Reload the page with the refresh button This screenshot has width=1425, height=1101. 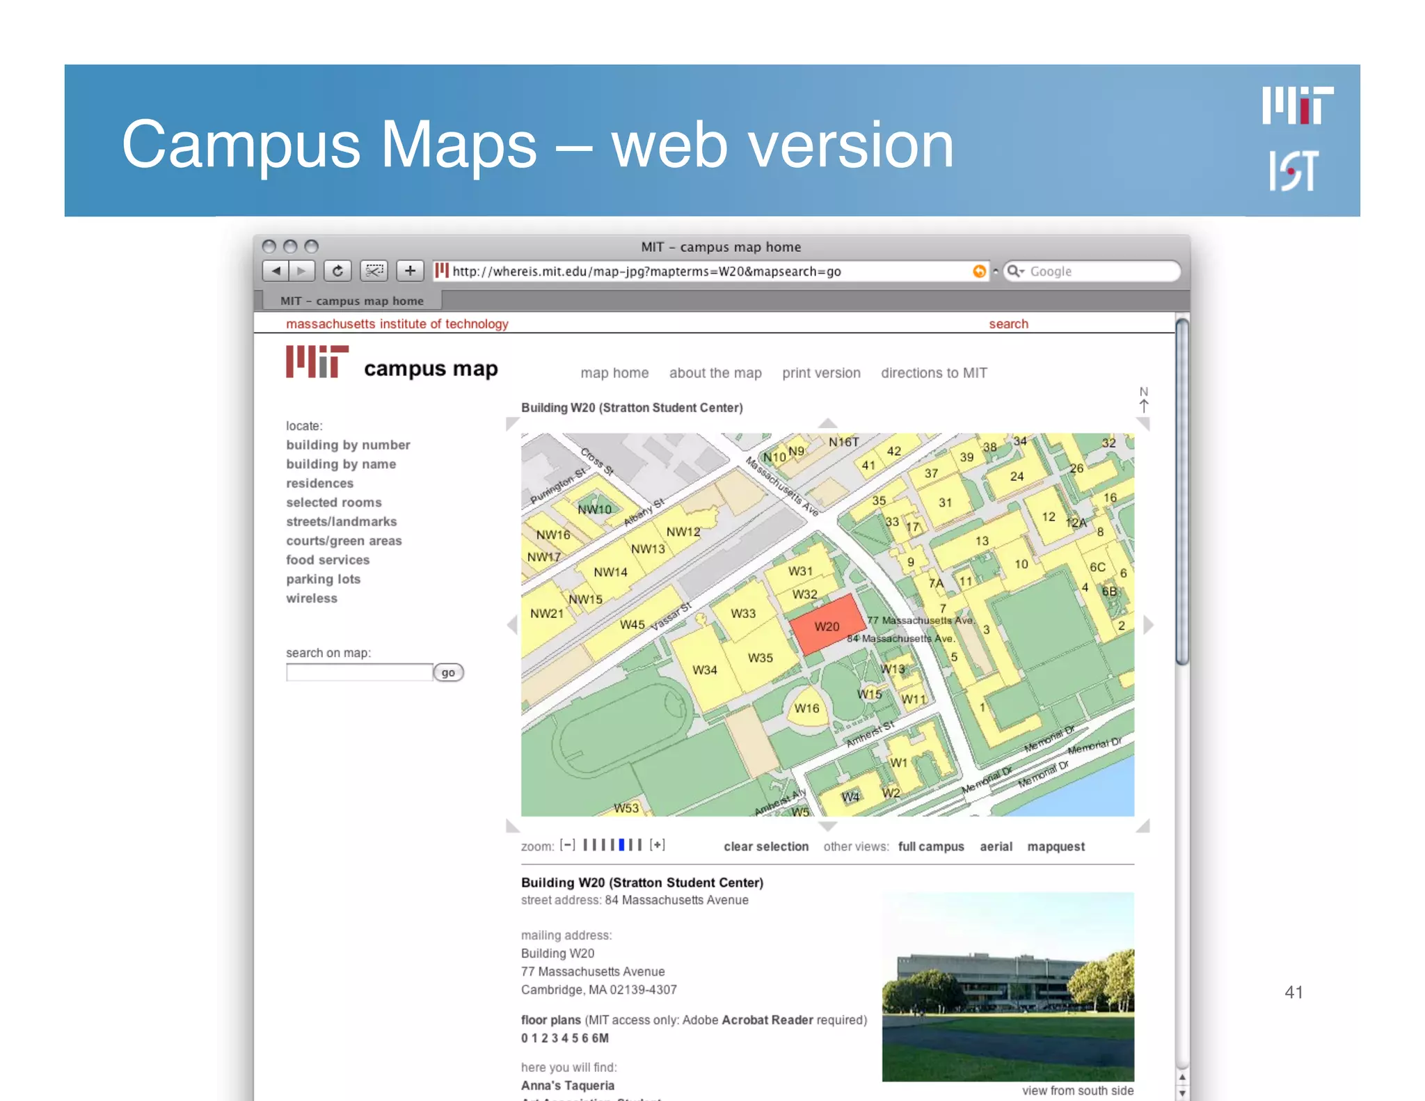337,271
